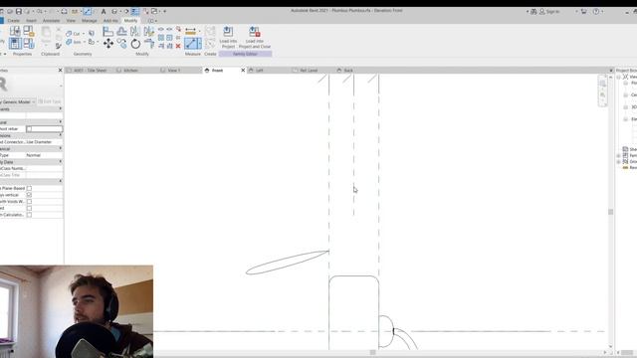
Task: Toggle the Room Calculation checkbox
Action: click(29, 215)
